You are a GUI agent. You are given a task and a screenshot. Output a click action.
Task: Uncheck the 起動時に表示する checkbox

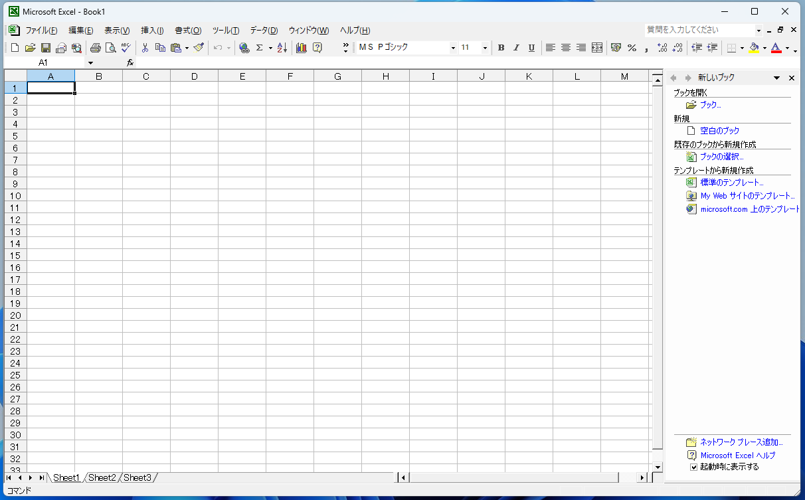(694, 467)
